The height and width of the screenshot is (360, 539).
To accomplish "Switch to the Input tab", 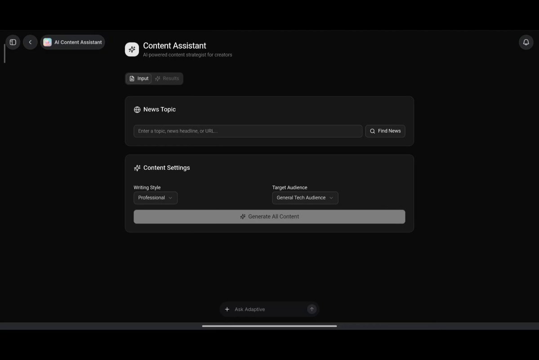I will pos(139,79).
